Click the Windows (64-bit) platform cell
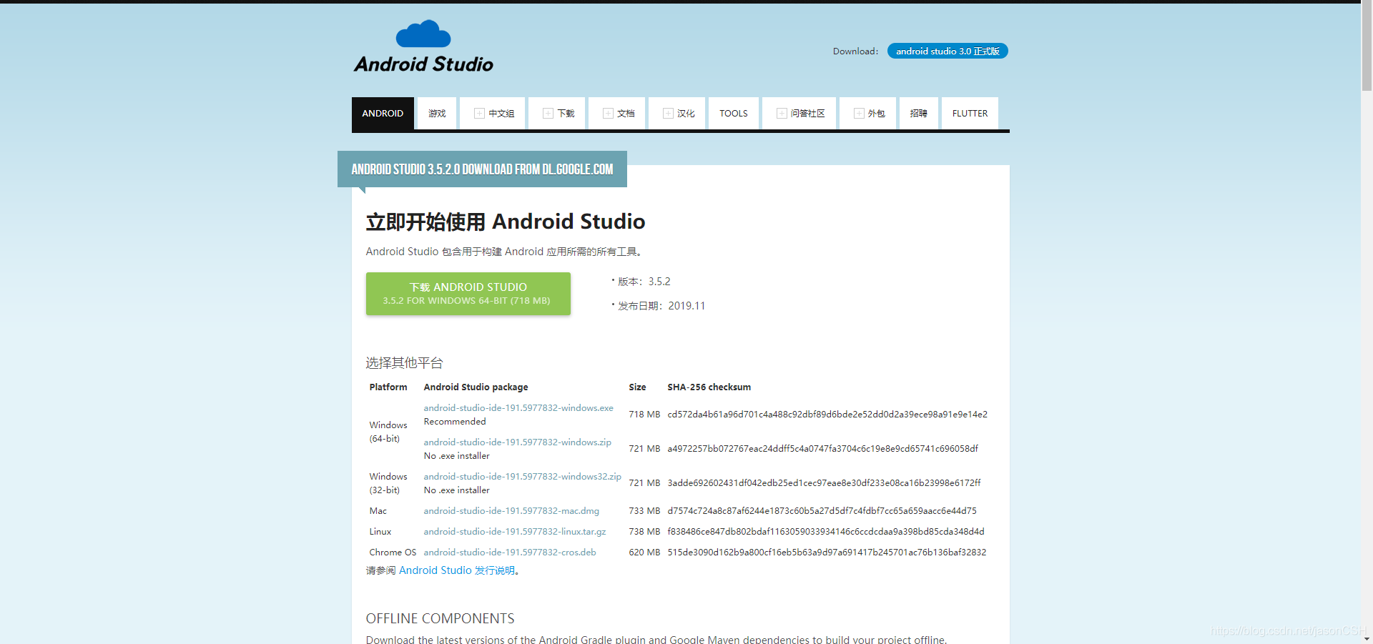 pyautogui.click(x=388, y=432)
